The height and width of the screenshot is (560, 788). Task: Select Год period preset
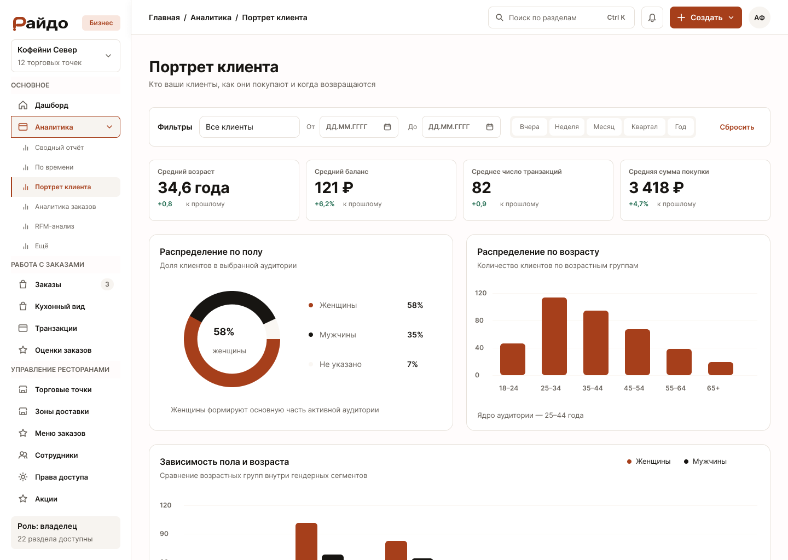(x=681, y=127)
